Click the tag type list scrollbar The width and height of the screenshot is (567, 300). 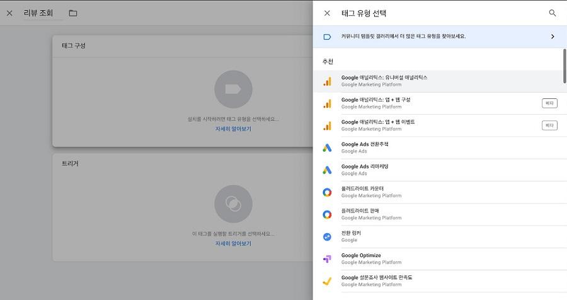[x=564, y=66]
